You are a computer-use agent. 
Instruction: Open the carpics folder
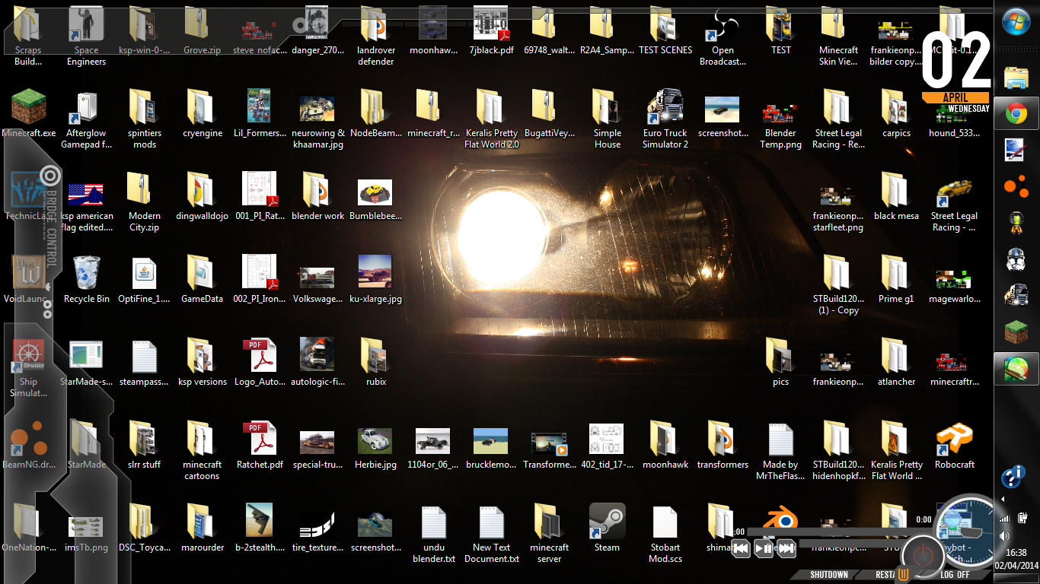[896, 115]
